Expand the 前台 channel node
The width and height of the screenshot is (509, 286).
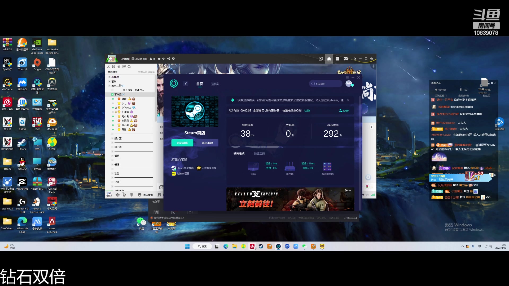(x=109, y=82)
